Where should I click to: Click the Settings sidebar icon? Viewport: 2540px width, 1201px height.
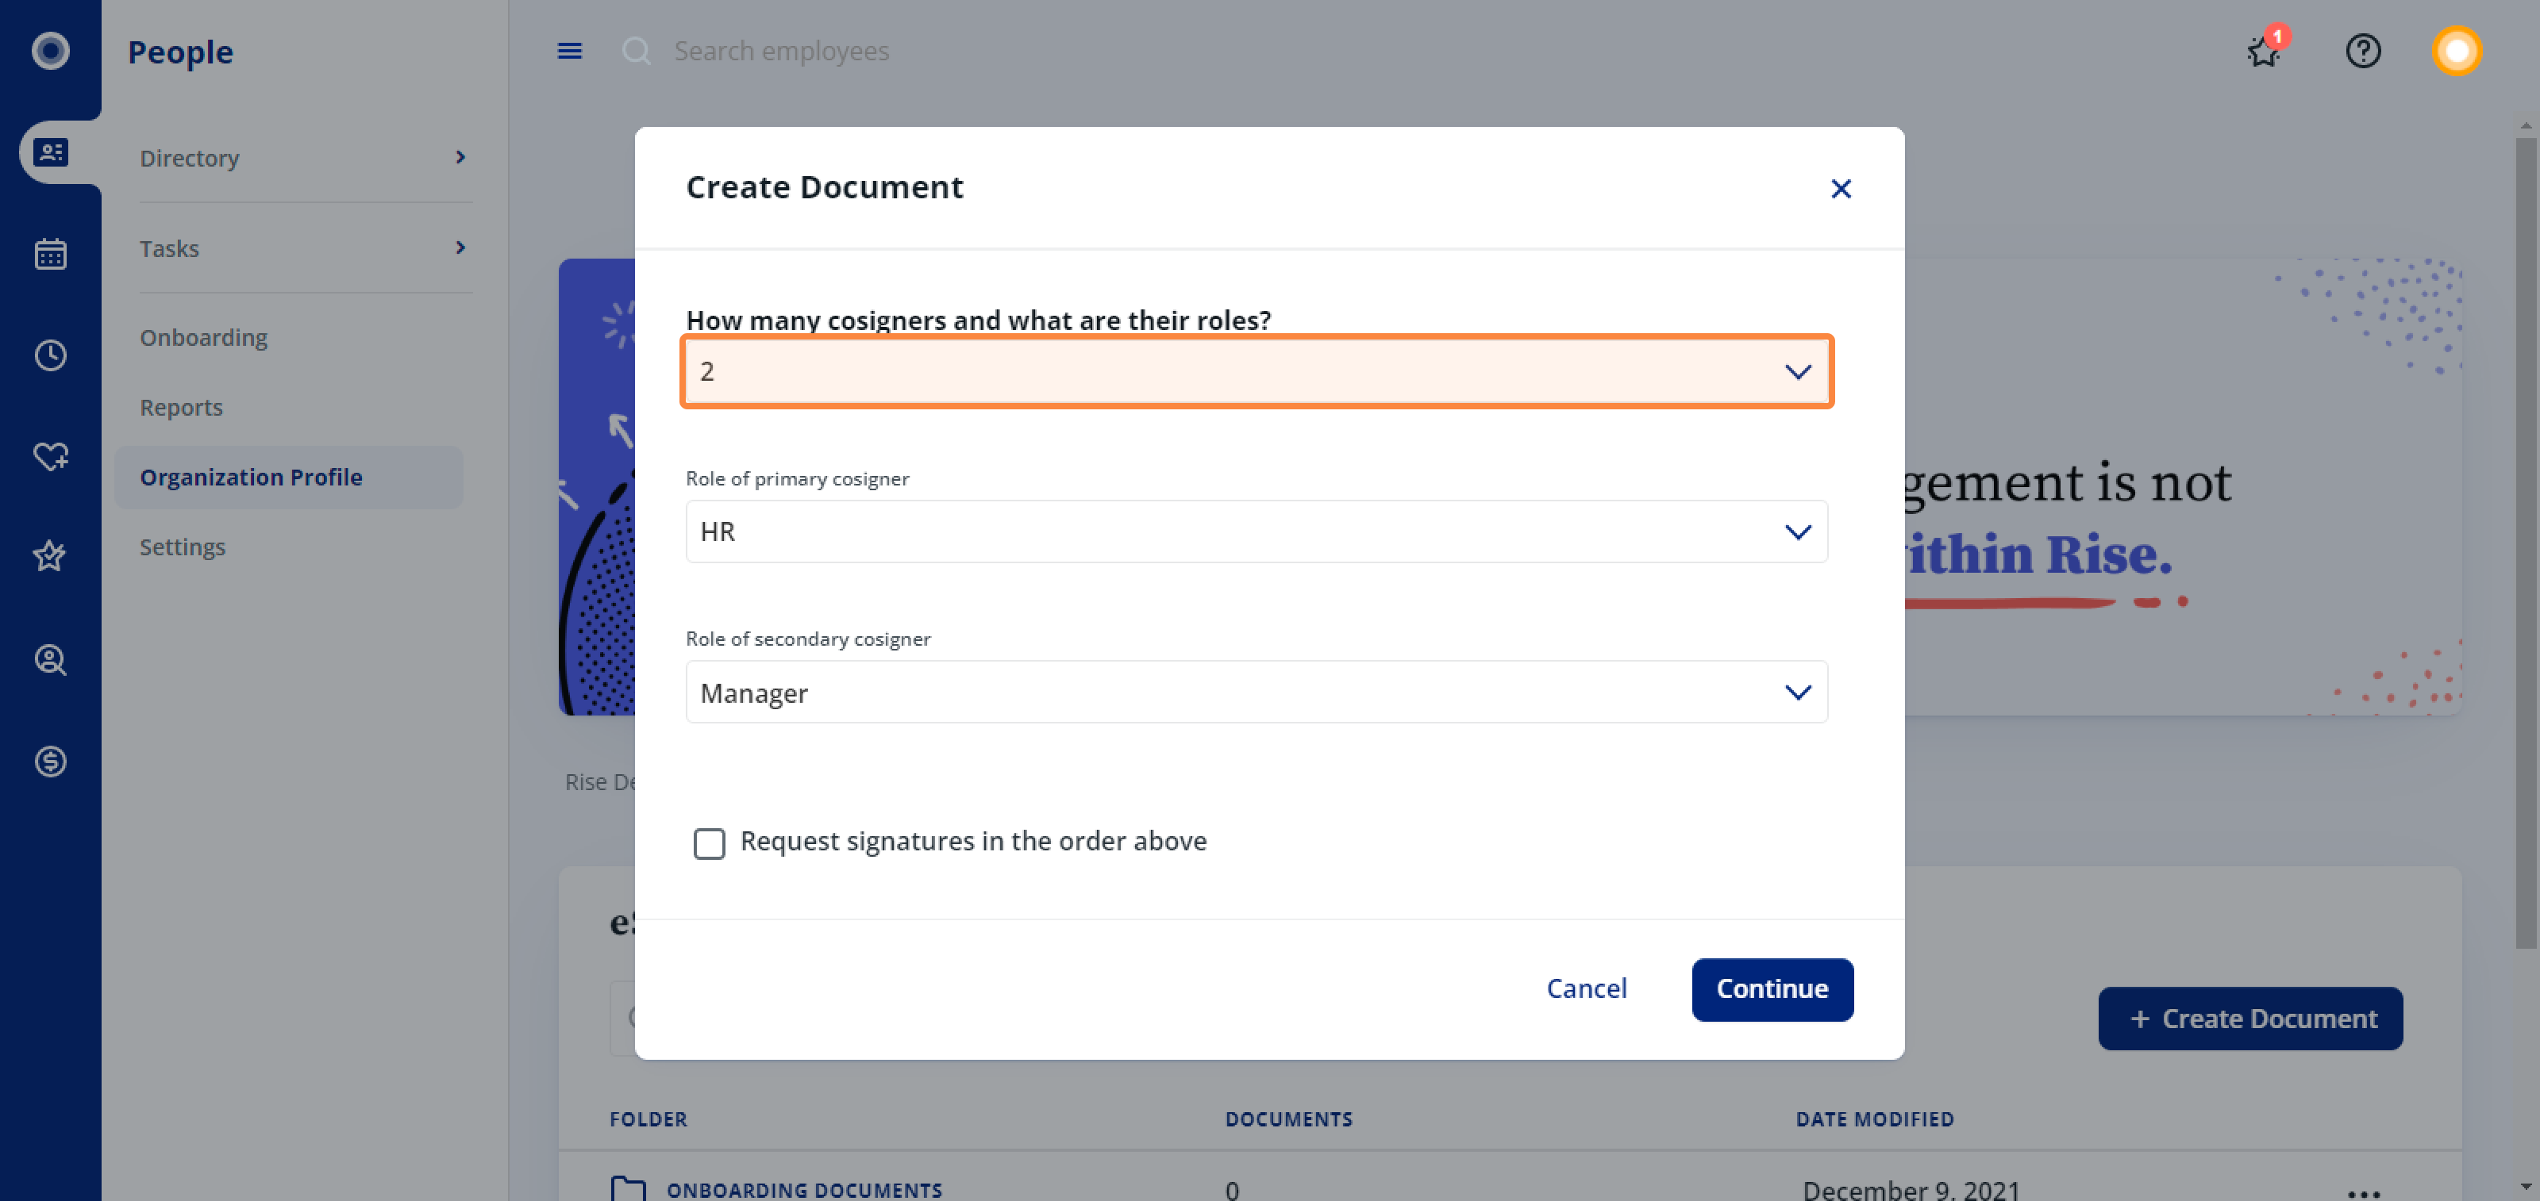tap(182, 546)
